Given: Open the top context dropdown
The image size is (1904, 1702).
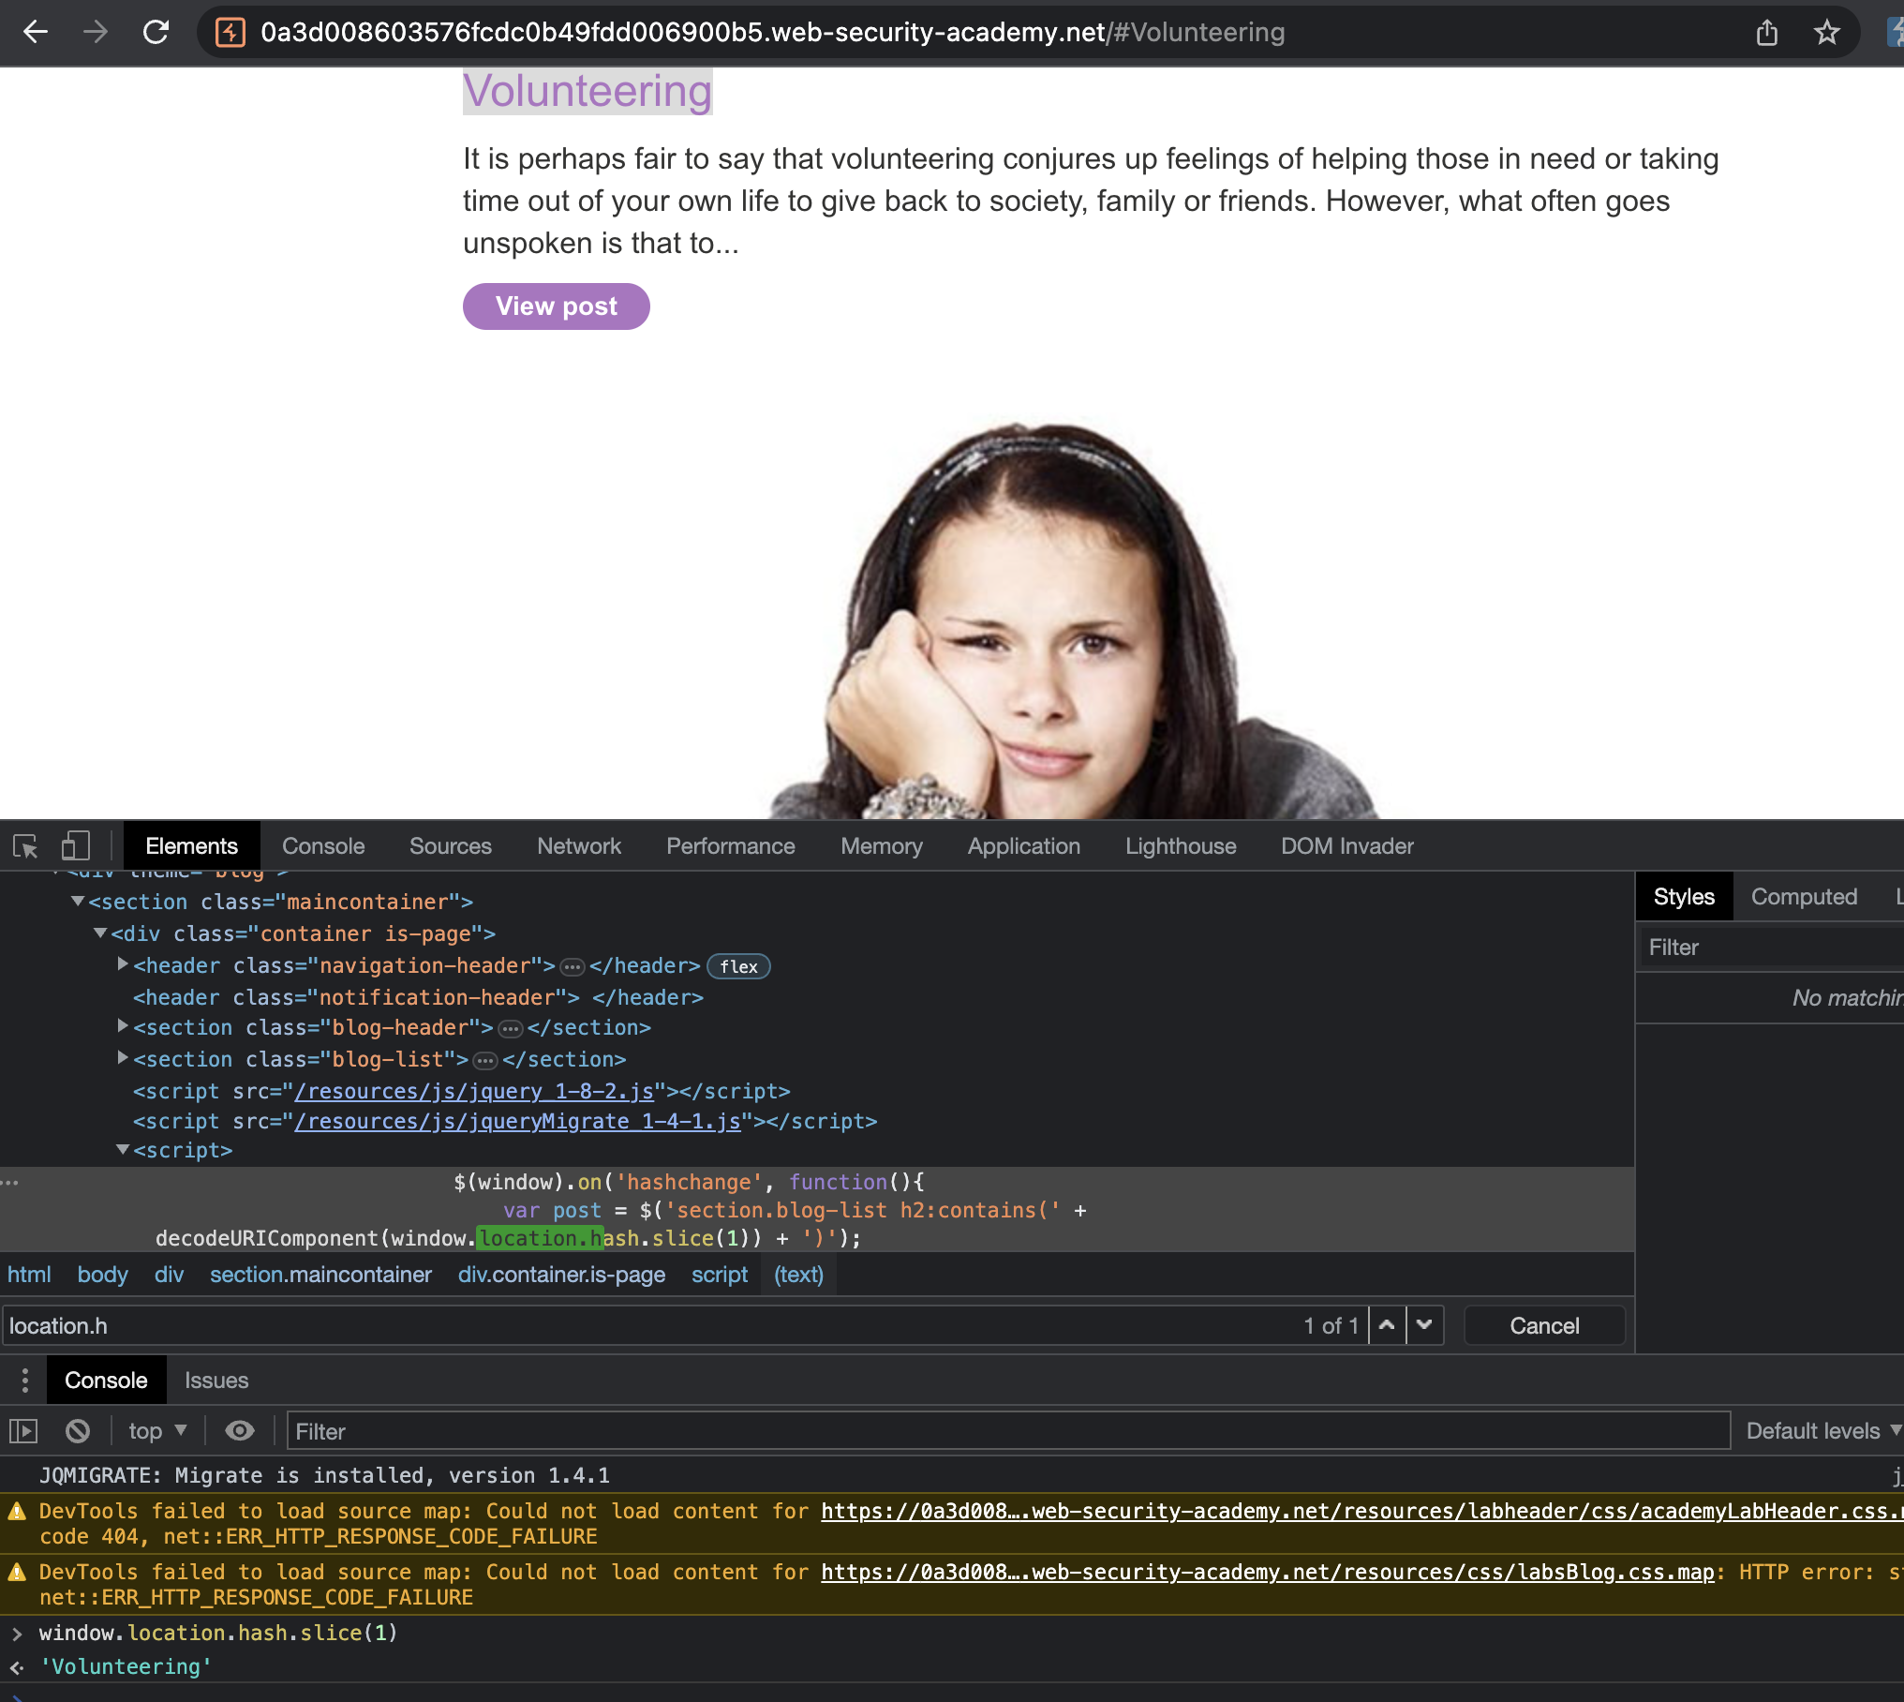Looking at the screenshot, I should [157, 1431].
